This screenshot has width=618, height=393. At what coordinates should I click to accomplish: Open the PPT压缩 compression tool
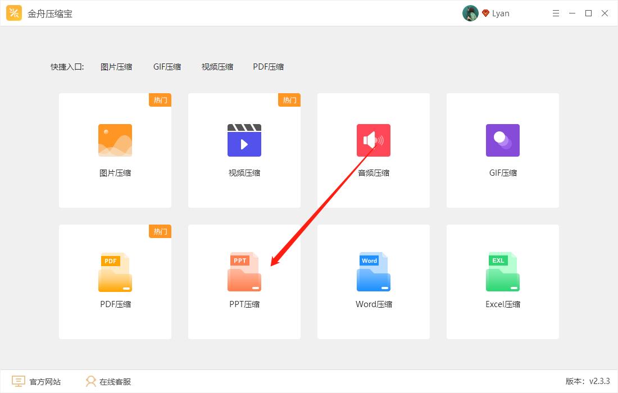tap(244, 281)
